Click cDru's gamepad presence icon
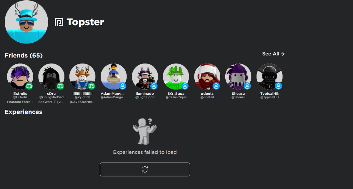This screenshot has width=353, height=189. point(60,86)
